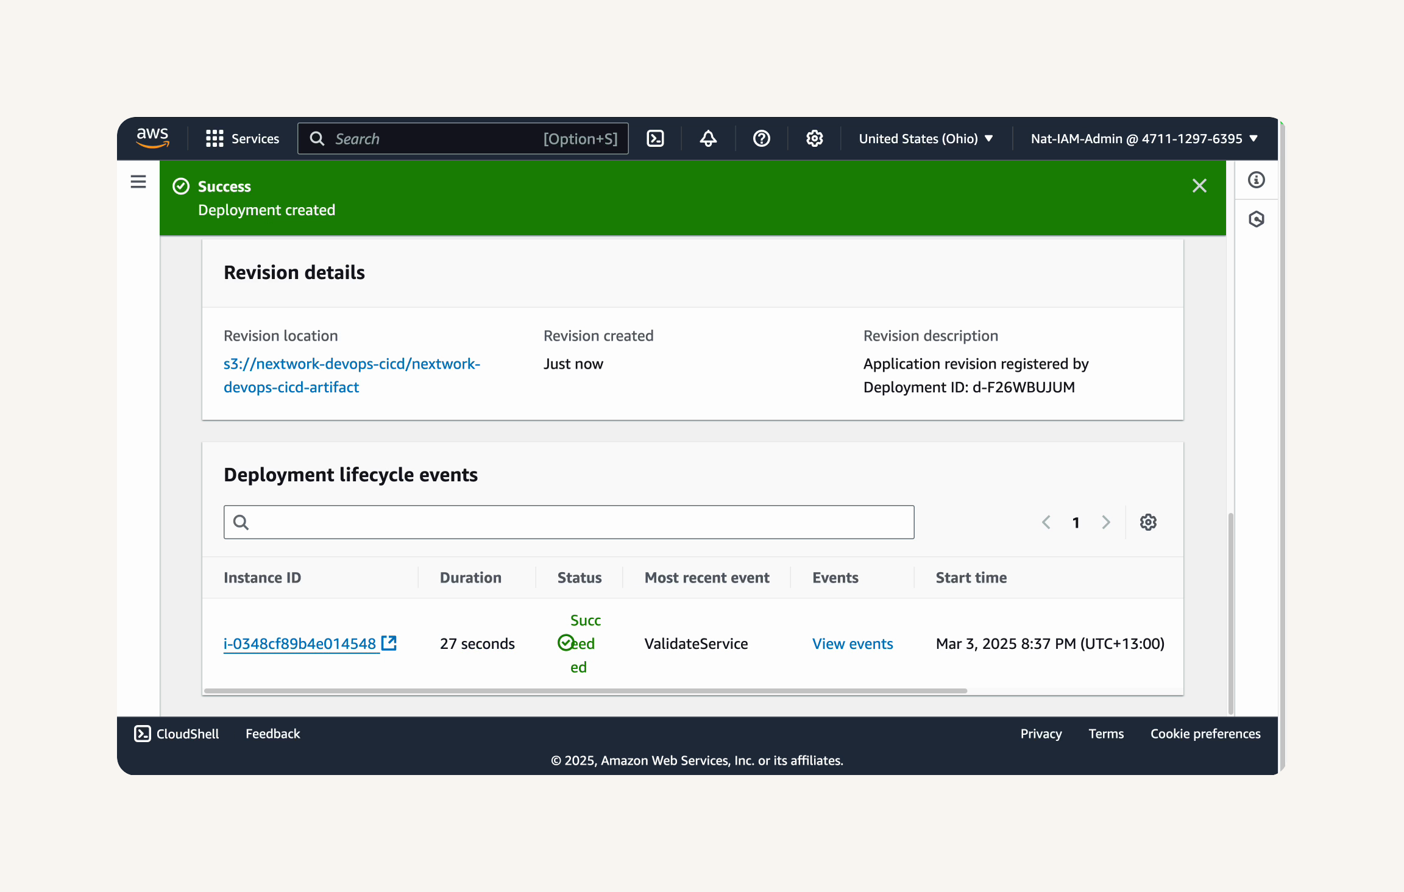Image resolution: width=1404 pixels, height=892 pixels.
Task: Click the 27 seconds duration value
Action: pos(477,643)
